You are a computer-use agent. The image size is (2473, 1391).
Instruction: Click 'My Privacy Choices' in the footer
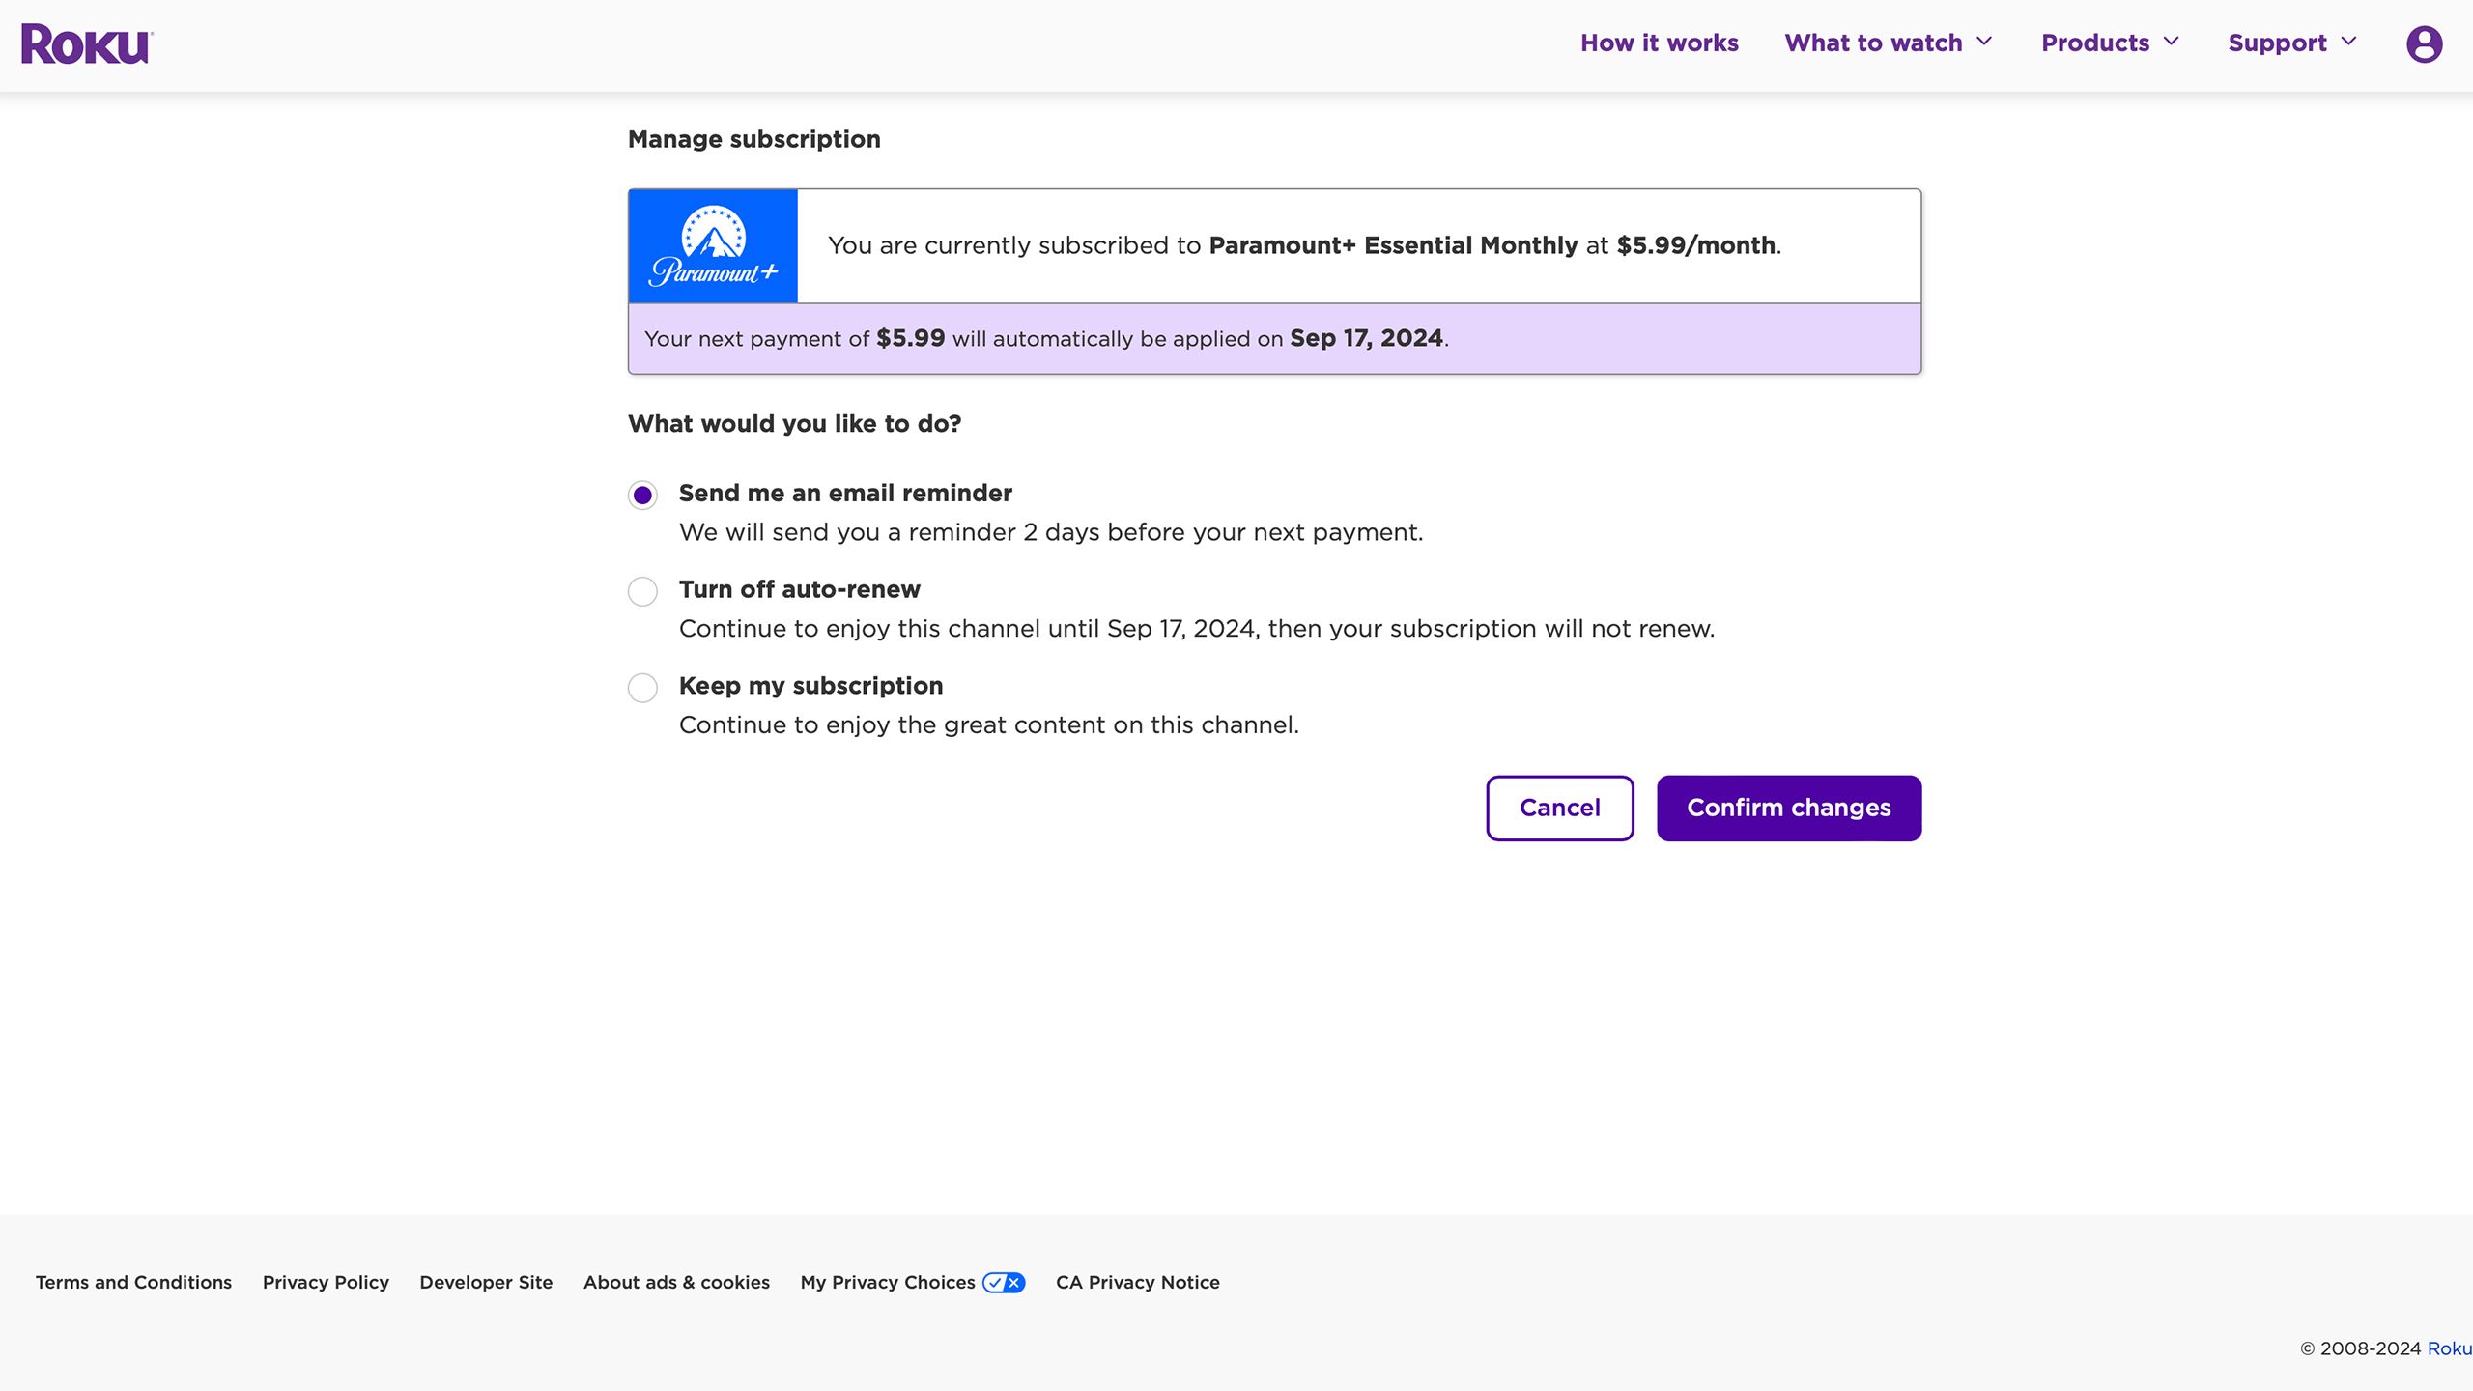point(887,1282)
